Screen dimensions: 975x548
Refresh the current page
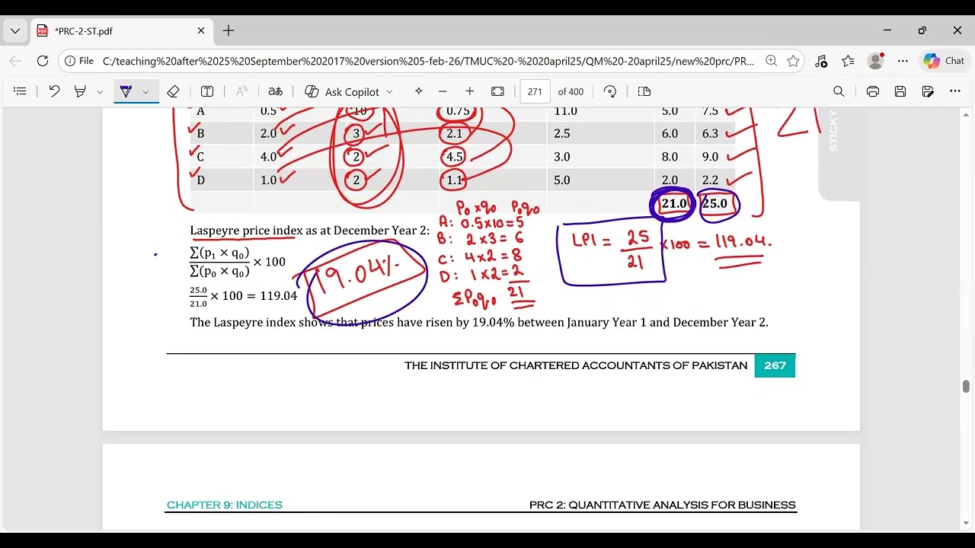click(43, 61)
